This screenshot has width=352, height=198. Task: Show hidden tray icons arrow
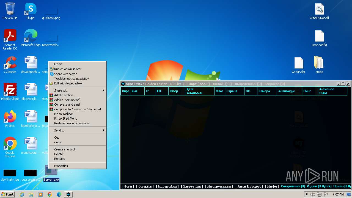click(307, 194)
